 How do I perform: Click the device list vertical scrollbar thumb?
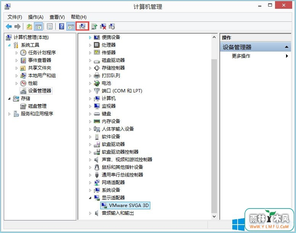point(214,136)
